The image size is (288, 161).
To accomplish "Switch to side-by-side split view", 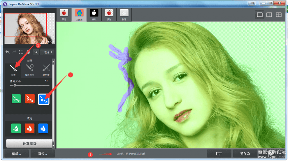I will coord(269,15).
